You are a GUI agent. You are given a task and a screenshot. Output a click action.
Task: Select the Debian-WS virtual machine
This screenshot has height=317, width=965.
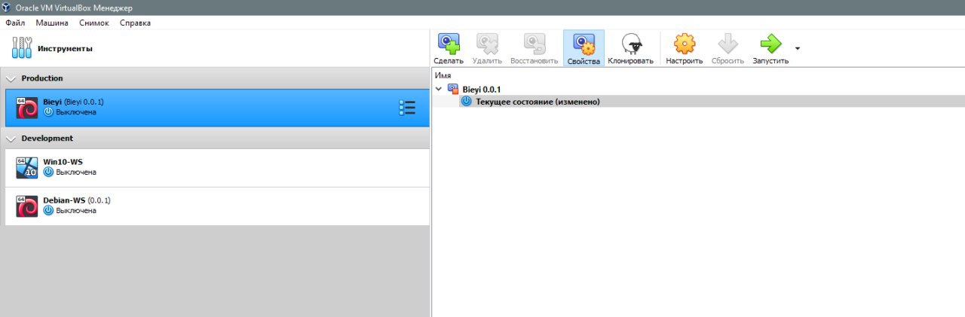[217, 206]
